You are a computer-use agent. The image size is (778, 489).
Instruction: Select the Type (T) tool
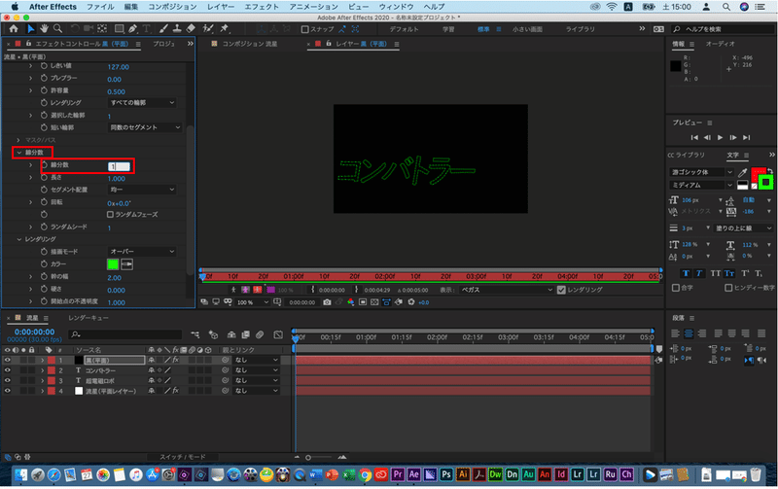point(147,29)
